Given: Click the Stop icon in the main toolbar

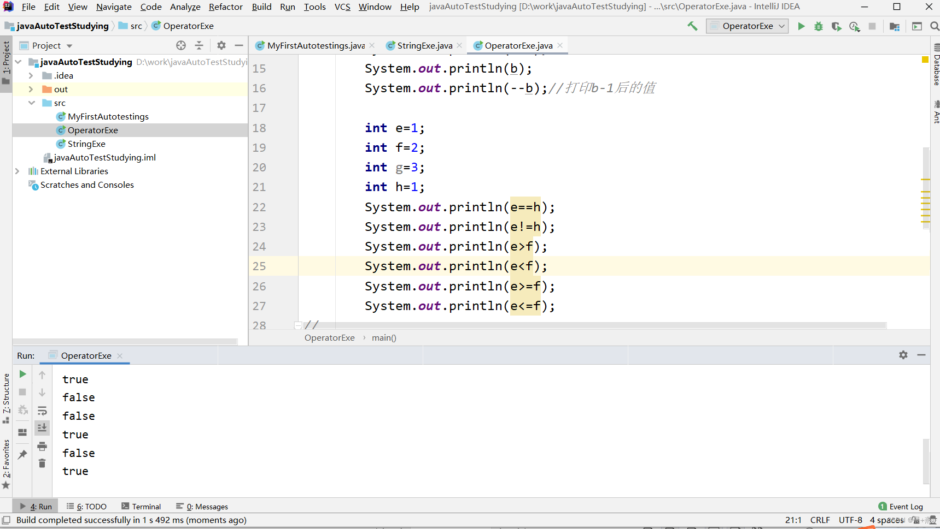Looking at the screenshot, I should [x=872, y=26].
